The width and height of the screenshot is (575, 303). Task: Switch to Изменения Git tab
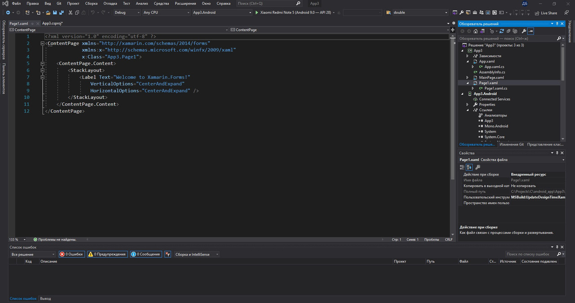pos(512,144)
